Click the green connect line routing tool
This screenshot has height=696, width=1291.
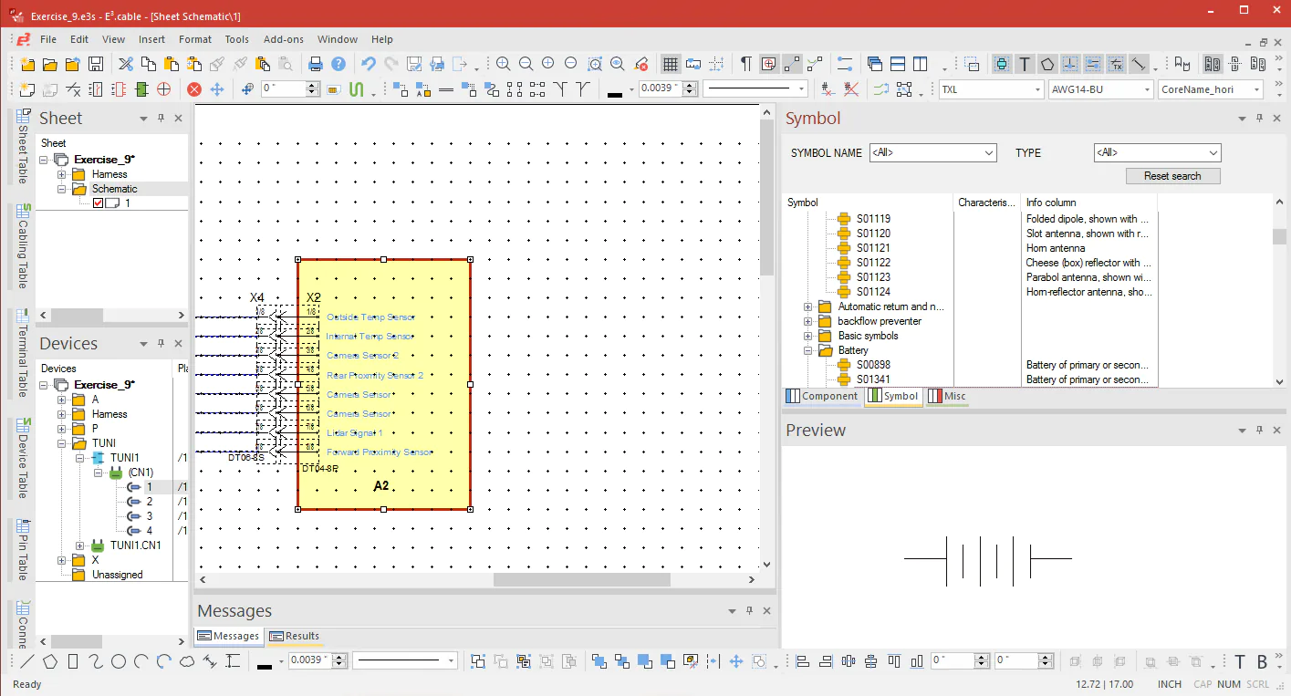pyautogui.click(x=358, y=89)
